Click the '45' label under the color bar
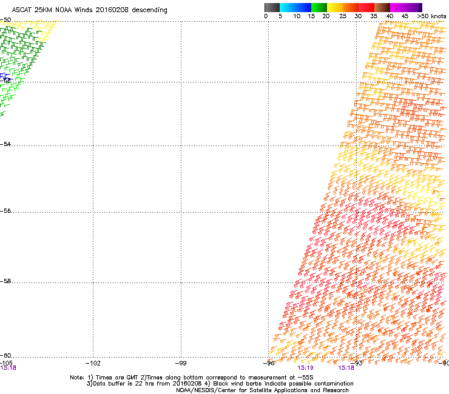This screenshot has height=394, width=449. 405,16
